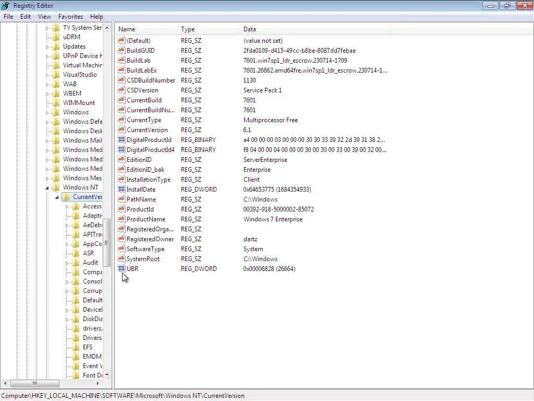
Task: Click the binary icon of DigitalProductId4 value
Action: [x=122, y=150]
